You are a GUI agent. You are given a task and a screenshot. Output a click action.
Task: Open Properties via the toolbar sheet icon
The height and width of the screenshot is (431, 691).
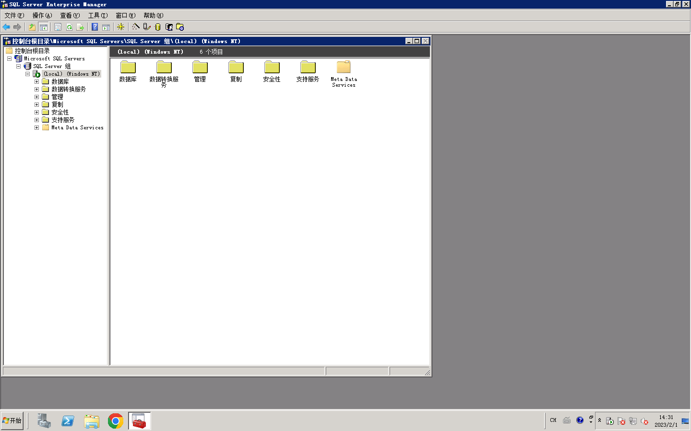[x=58, y=27]
